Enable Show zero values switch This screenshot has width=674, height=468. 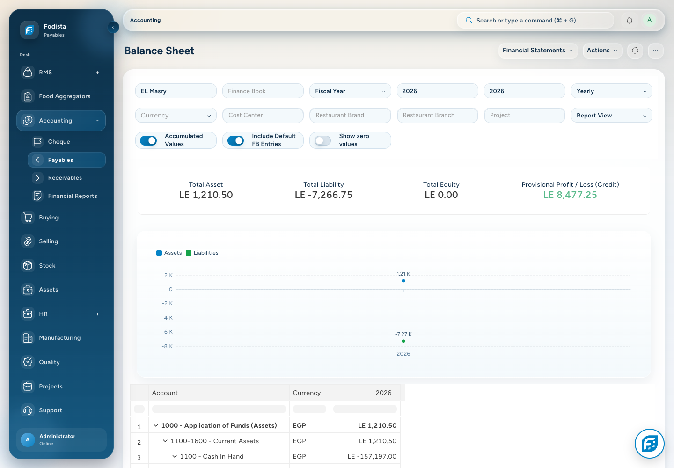322,140
